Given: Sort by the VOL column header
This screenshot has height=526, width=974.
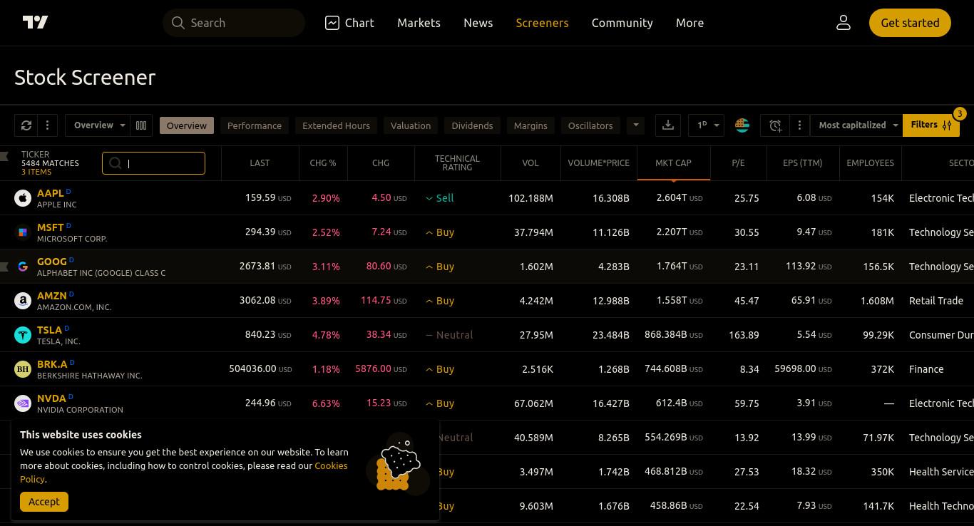Looking at the screenshot, I should pos(530,163).
